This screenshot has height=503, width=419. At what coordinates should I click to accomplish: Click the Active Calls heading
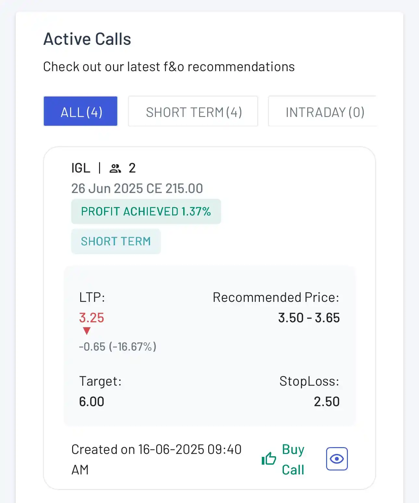[x=87, y=39]
